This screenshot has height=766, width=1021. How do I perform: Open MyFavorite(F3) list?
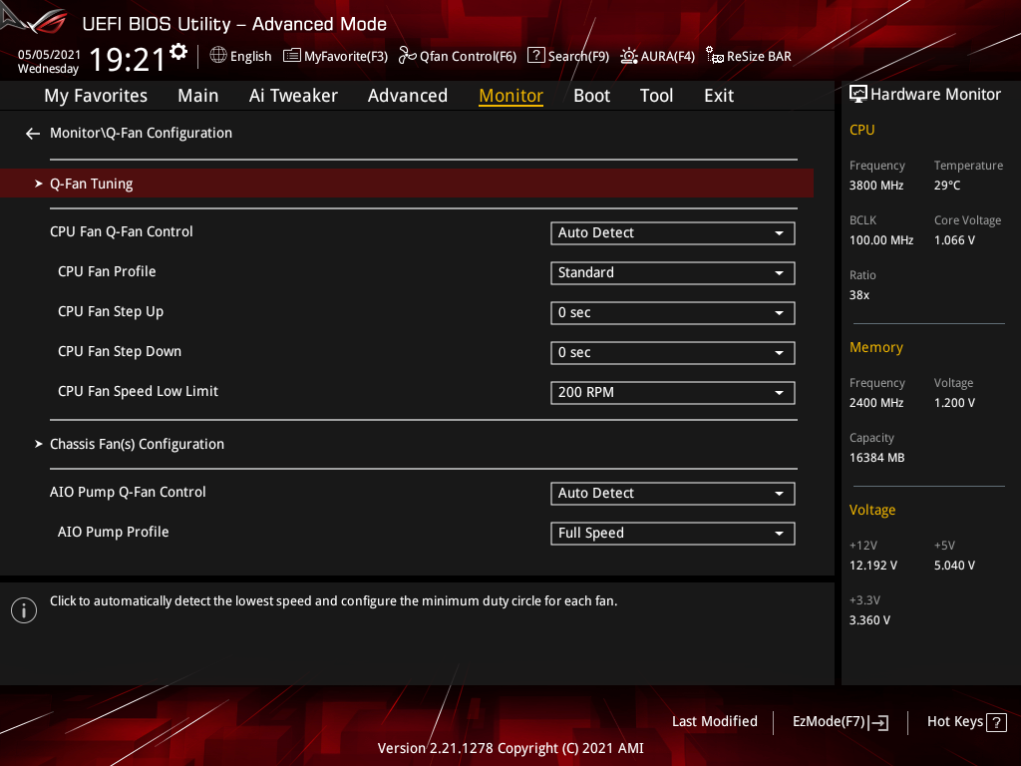tap(335, 56)
